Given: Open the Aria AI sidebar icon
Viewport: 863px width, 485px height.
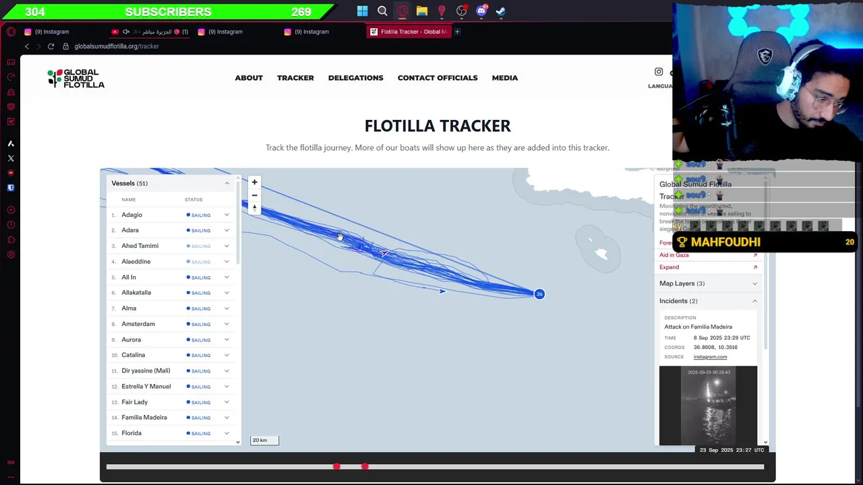Looking at the screenshot, I should 11,143.
